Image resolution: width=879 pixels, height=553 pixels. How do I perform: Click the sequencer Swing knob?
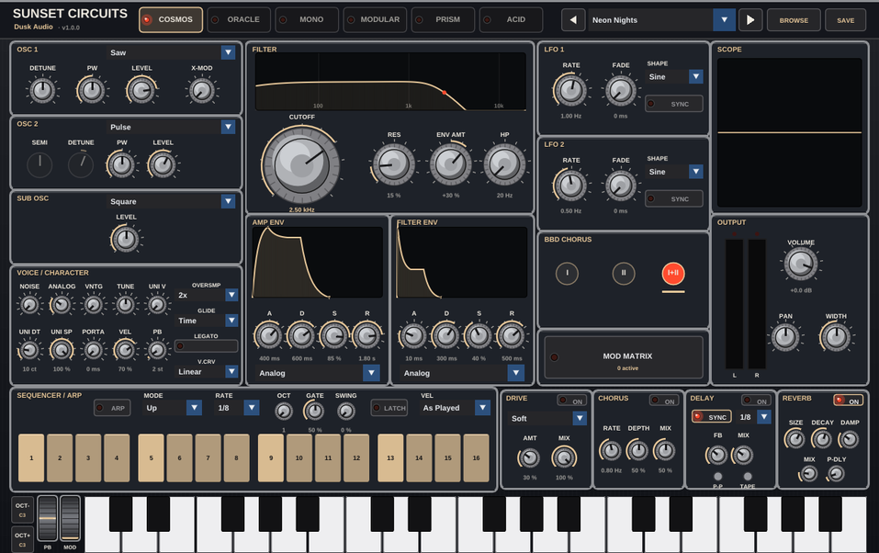[x=346, y=412]
